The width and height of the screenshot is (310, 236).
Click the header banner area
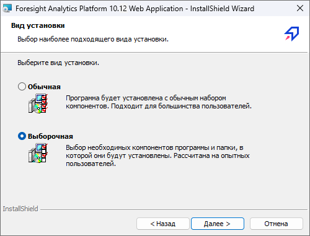tap(155, 34)
